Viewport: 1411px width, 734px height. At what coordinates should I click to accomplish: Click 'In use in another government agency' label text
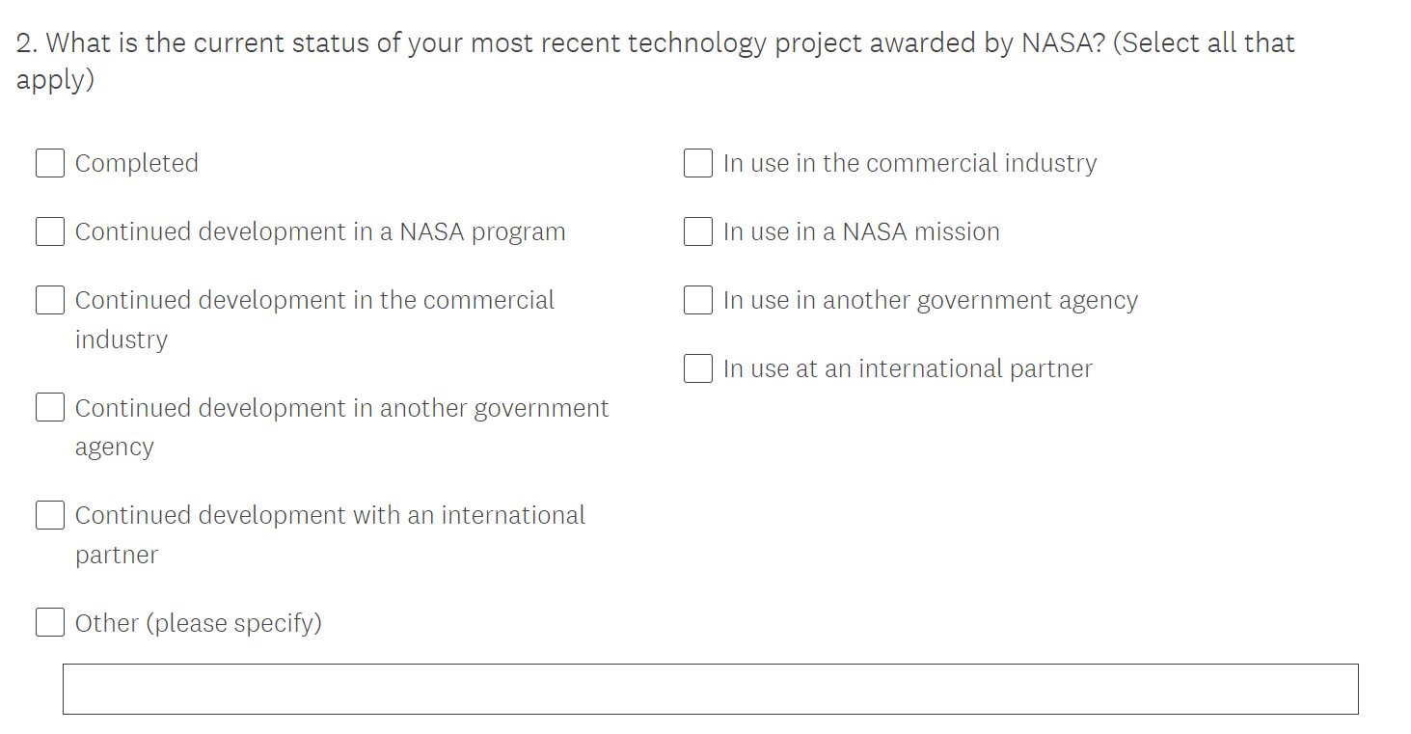coord(931,300)
